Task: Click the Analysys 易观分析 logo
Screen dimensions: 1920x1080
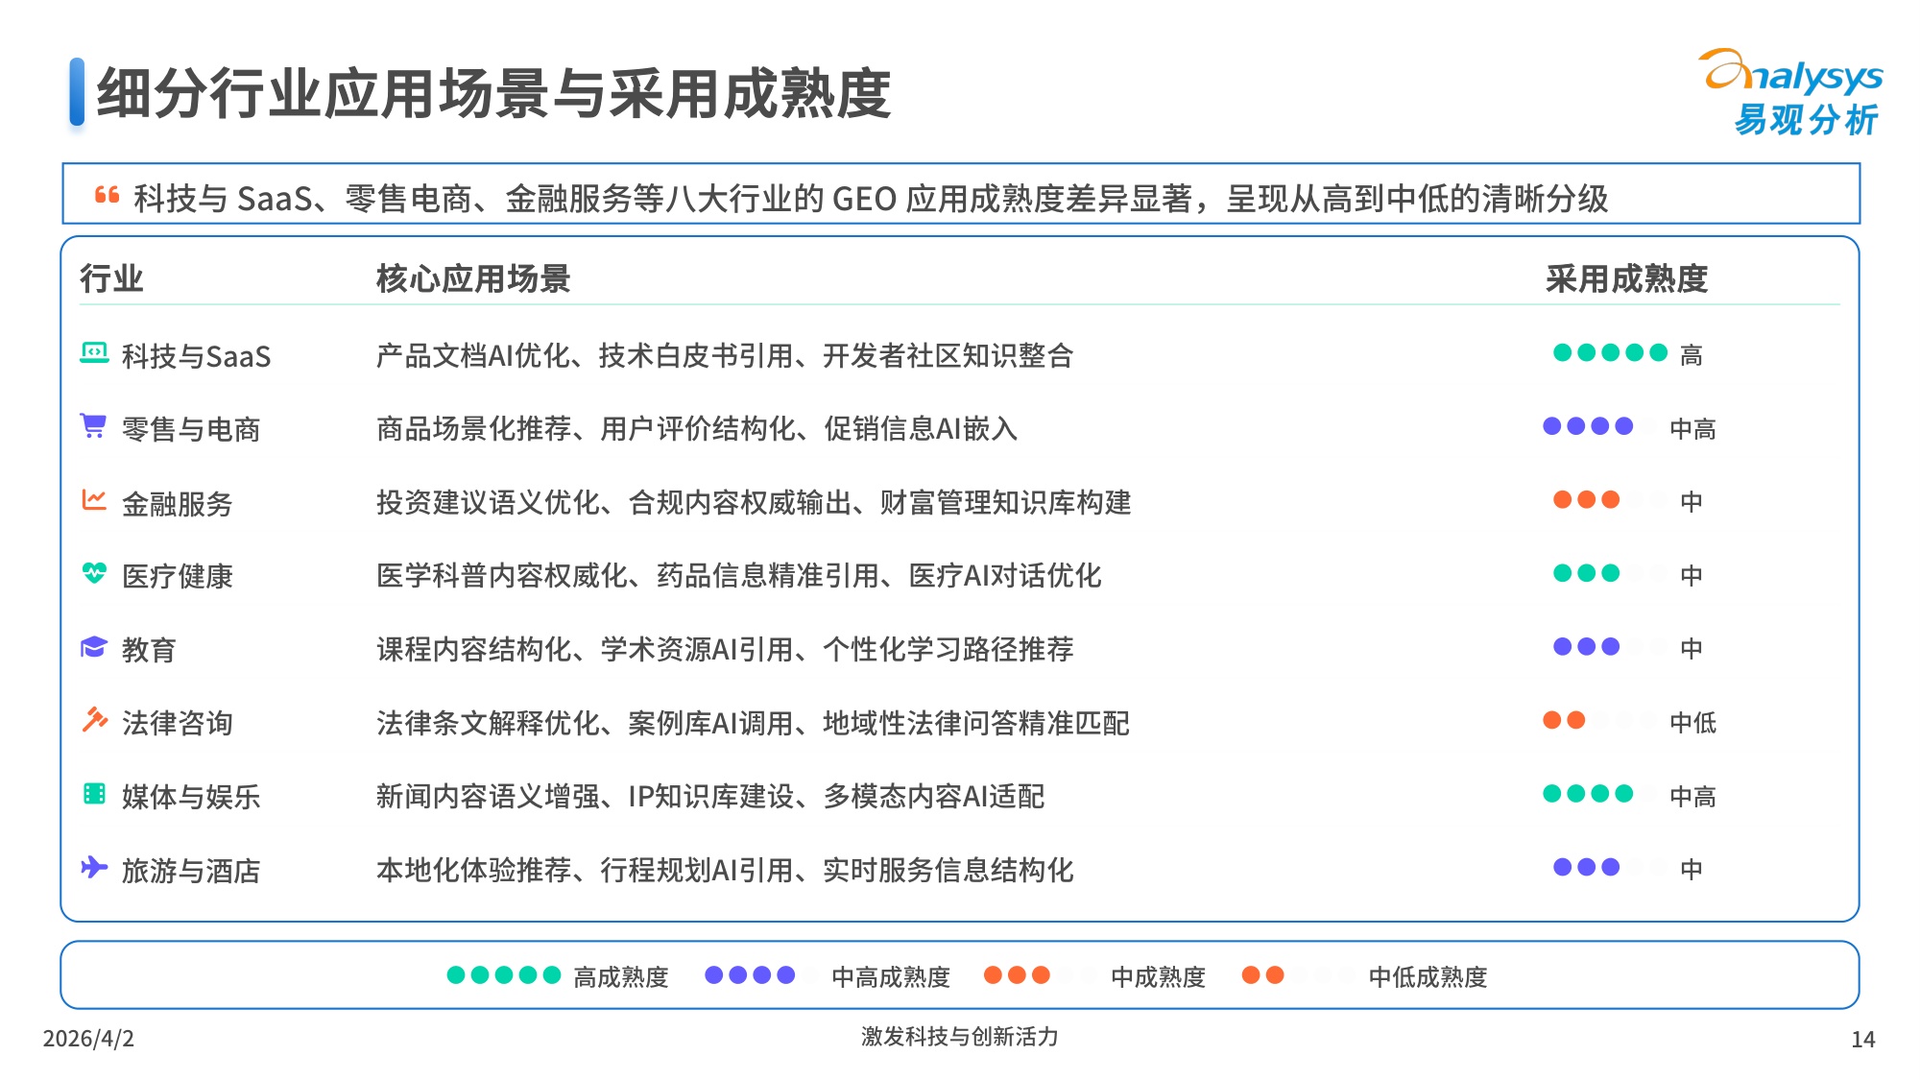Action: (1791, 93)
